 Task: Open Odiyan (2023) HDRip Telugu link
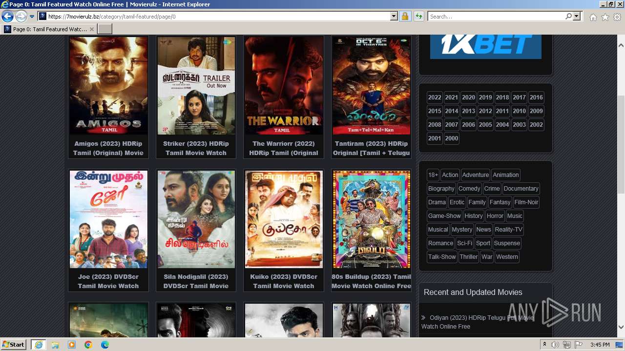coord(478,322)
